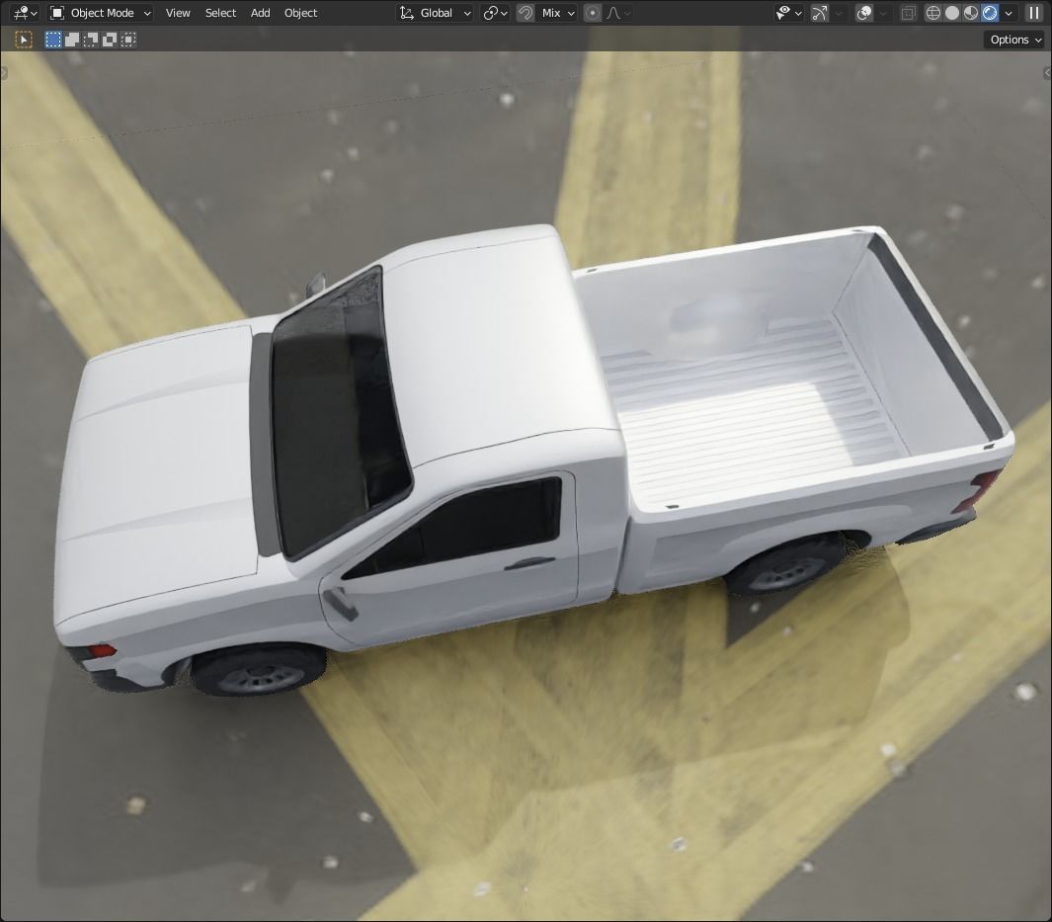1052x922 pixels.
Task: Open the Mix snapping options dropdown
Action: click(x=557, y=13)
